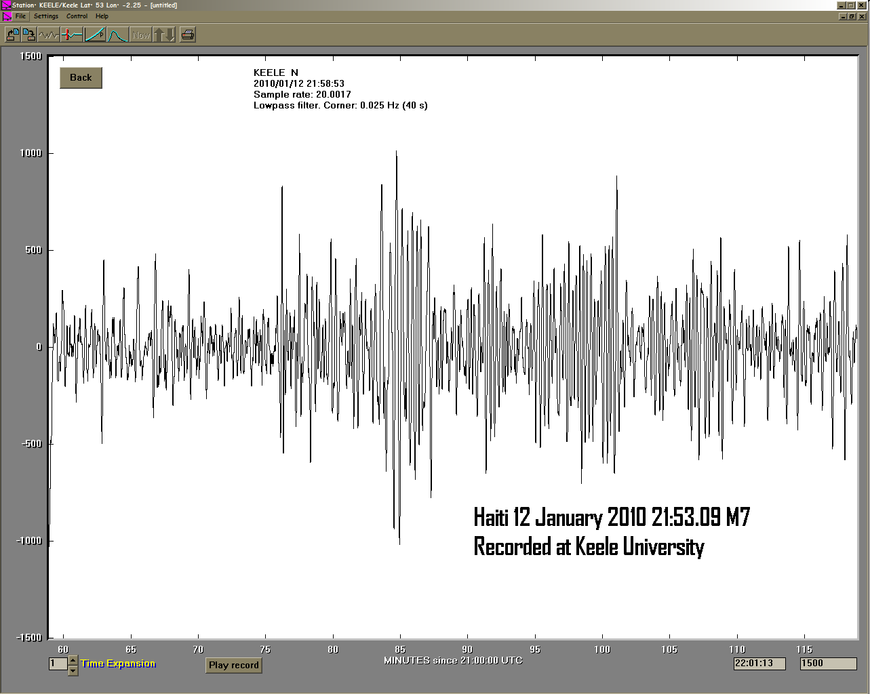
Task: Open the Help menu
Action: (102, 16)
